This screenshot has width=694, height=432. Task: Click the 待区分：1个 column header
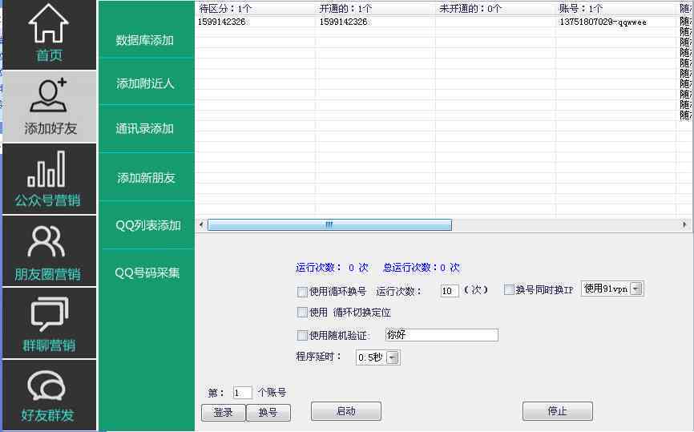[256, 8]
